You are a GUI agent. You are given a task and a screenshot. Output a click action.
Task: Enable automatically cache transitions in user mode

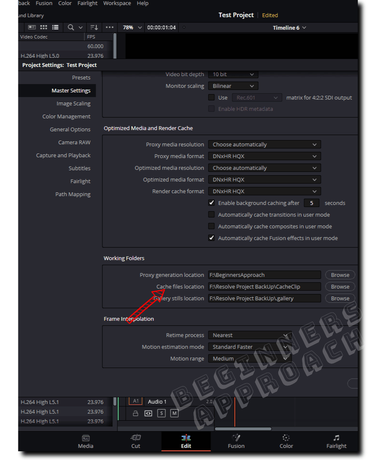211,215
